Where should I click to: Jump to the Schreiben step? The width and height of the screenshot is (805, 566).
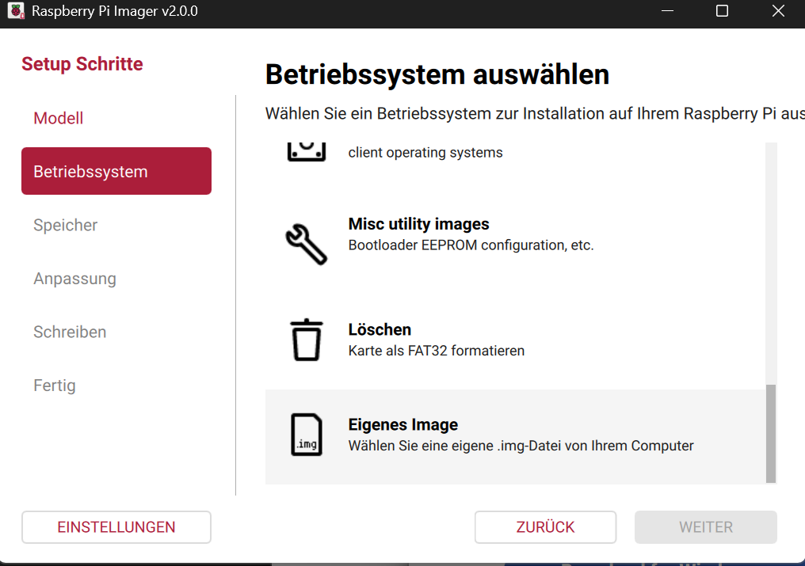(70, 332)
